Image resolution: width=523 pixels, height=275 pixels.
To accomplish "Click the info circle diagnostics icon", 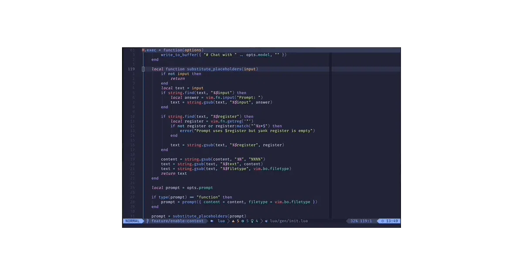I will click(243, 221).
